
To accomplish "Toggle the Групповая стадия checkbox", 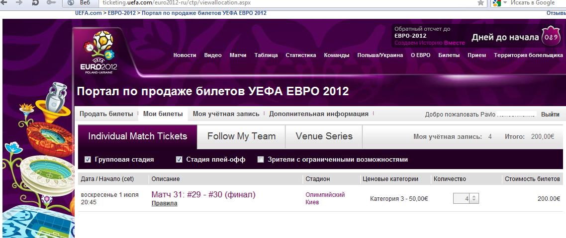I will coord(88,160).
